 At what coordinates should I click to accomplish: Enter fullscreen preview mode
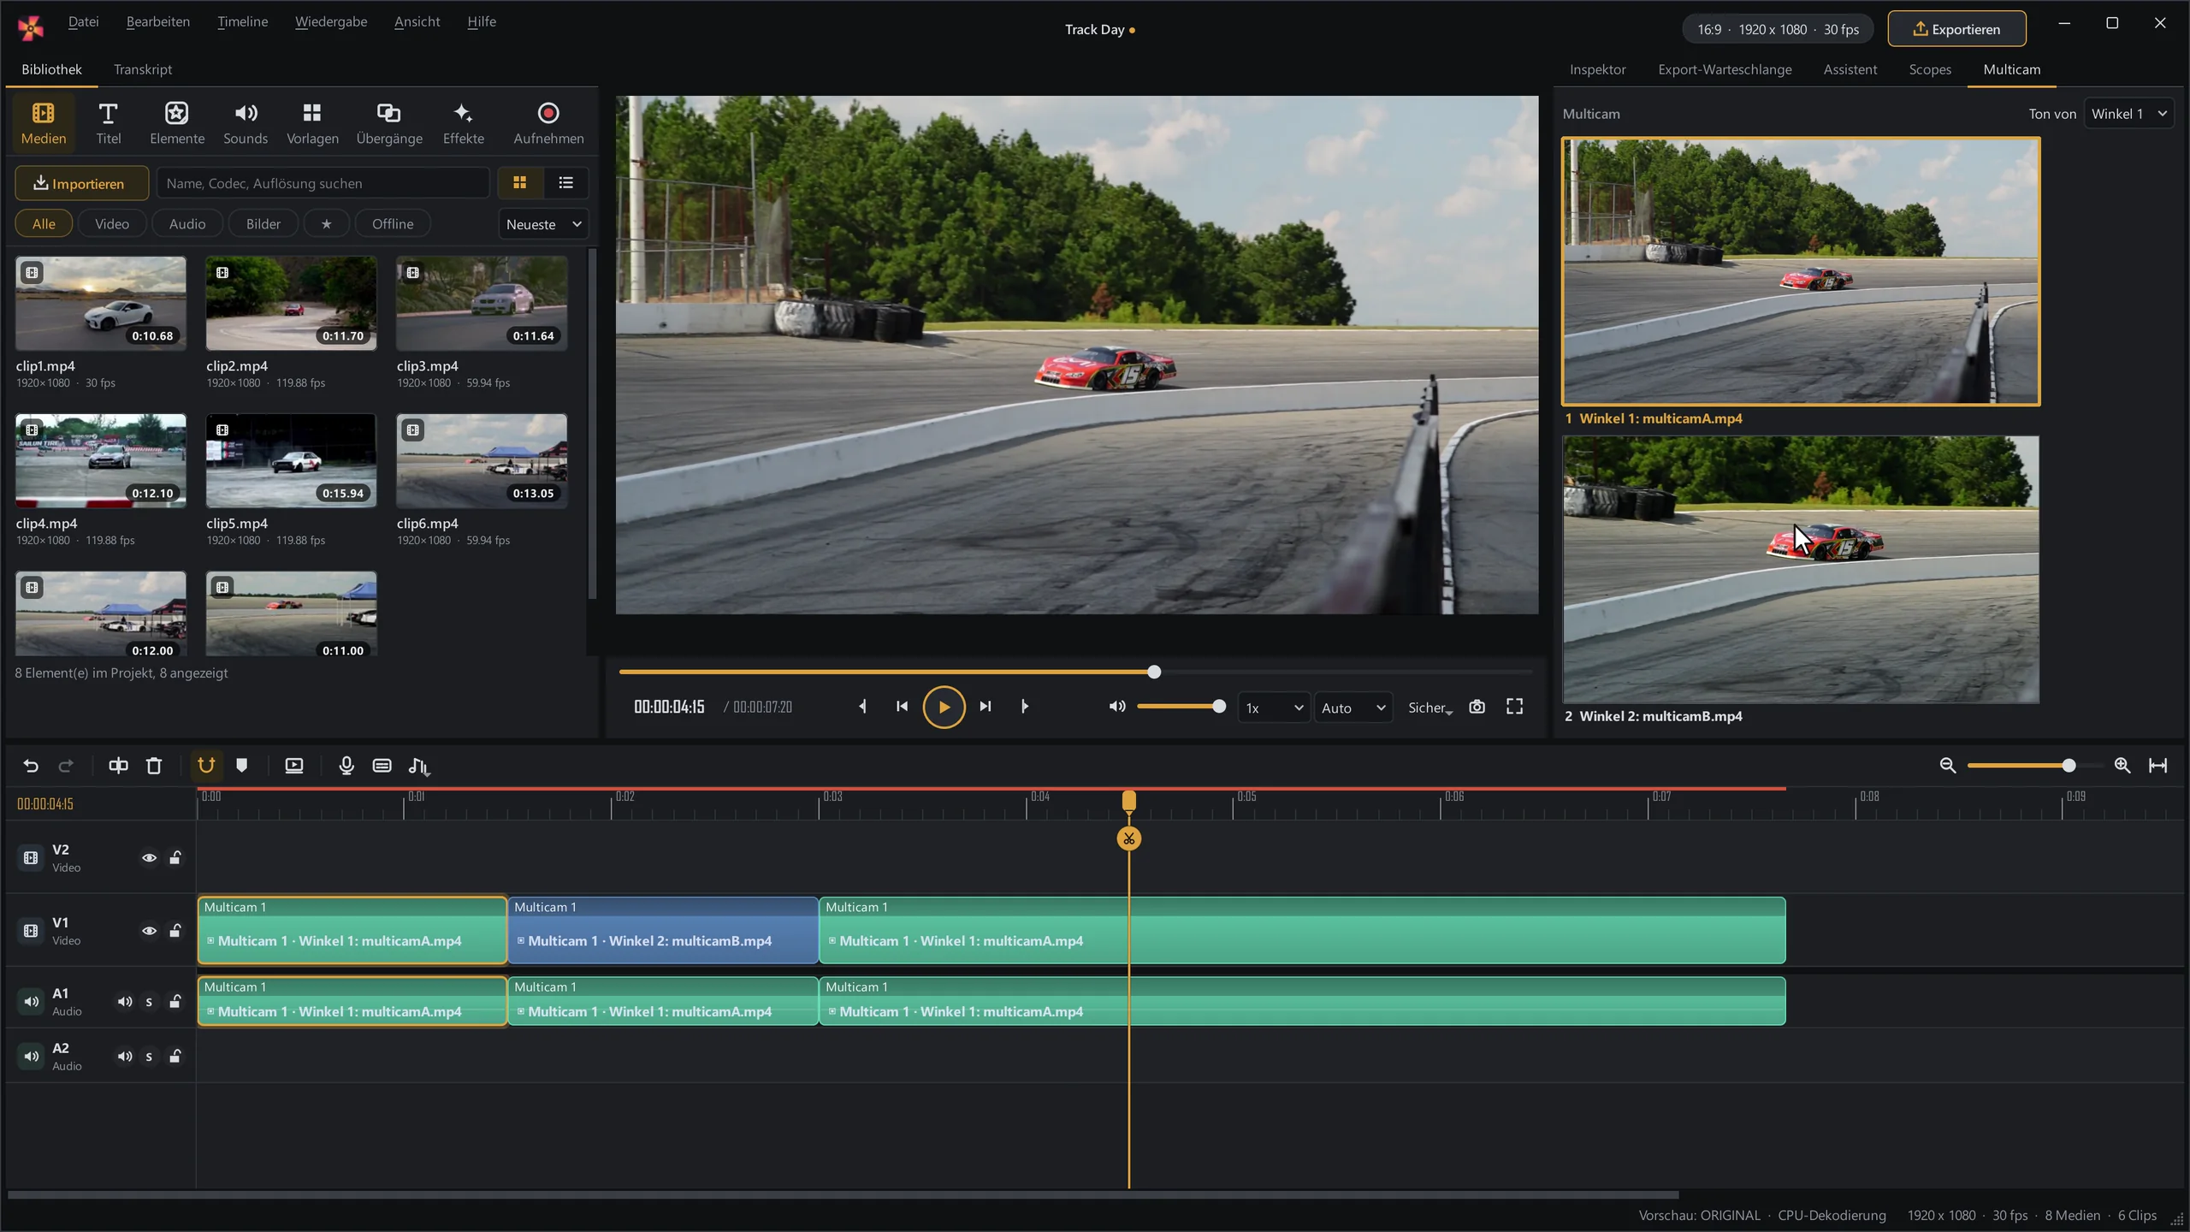pyautogui.click(x=1514, y=707)
